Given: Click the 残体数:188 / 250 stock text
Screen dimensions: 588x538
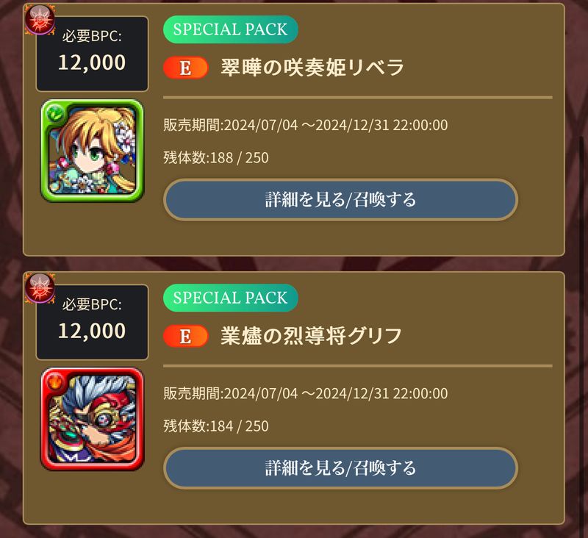Looking at the screenshot, I should click(x=216, y=158).
